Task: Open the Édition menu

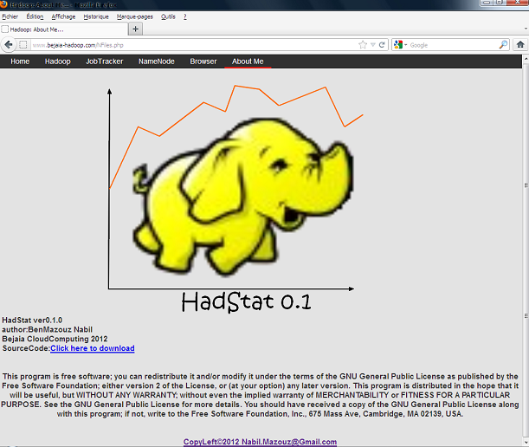Action: click(35, 16)
